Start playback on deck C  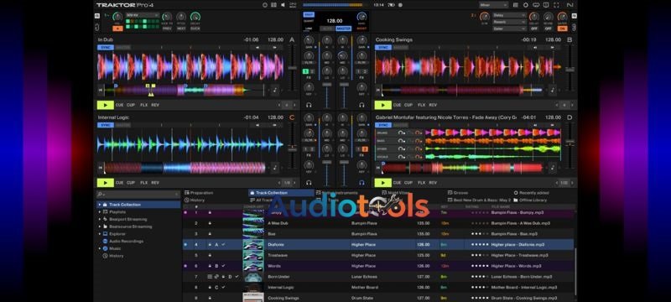click(106, 183)
